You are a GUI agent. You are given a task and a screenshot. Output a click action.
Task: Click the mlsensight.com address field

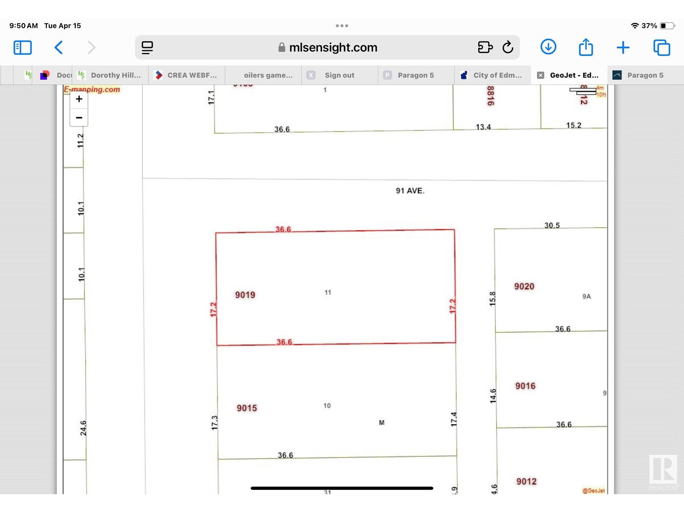tap(327, 47)
